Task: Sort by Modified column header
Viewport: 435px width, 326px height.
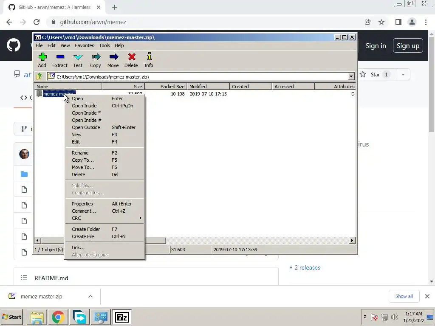Action: [x=208, y=87]
